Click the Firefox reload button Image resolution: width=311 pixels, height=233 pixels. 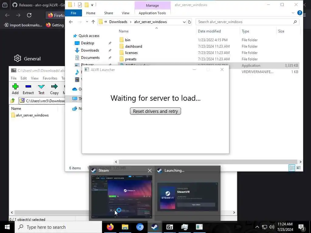pos(29,15)
